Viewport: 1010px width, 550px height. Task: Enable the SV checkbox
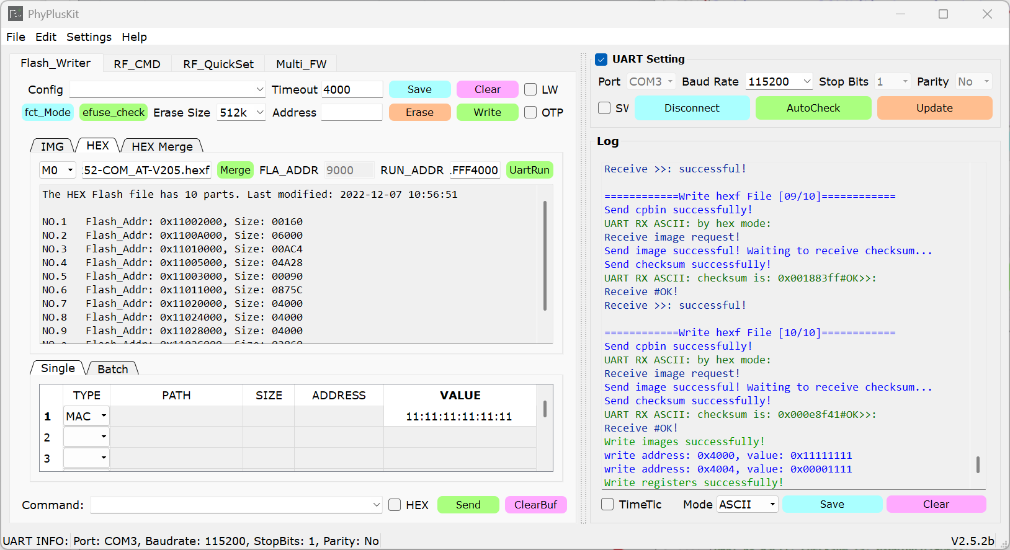pos(604,108)
